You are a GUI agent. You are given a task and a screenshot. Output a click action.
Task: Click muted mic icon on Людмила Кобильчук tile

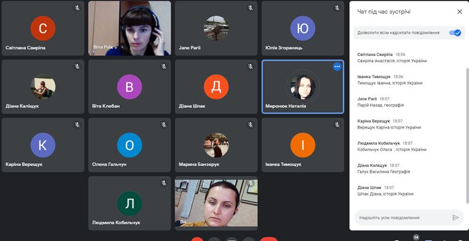point(164,183)
